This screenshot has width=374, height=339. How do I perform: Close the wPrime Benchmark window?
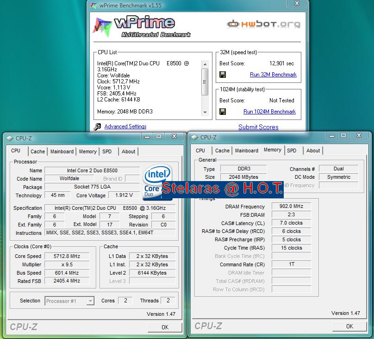coord(297,3)
